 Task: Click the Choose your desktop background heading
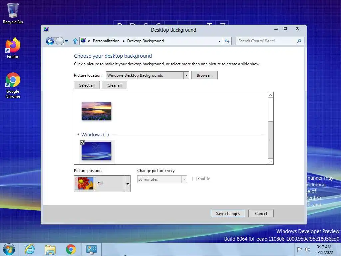[113, 56]
